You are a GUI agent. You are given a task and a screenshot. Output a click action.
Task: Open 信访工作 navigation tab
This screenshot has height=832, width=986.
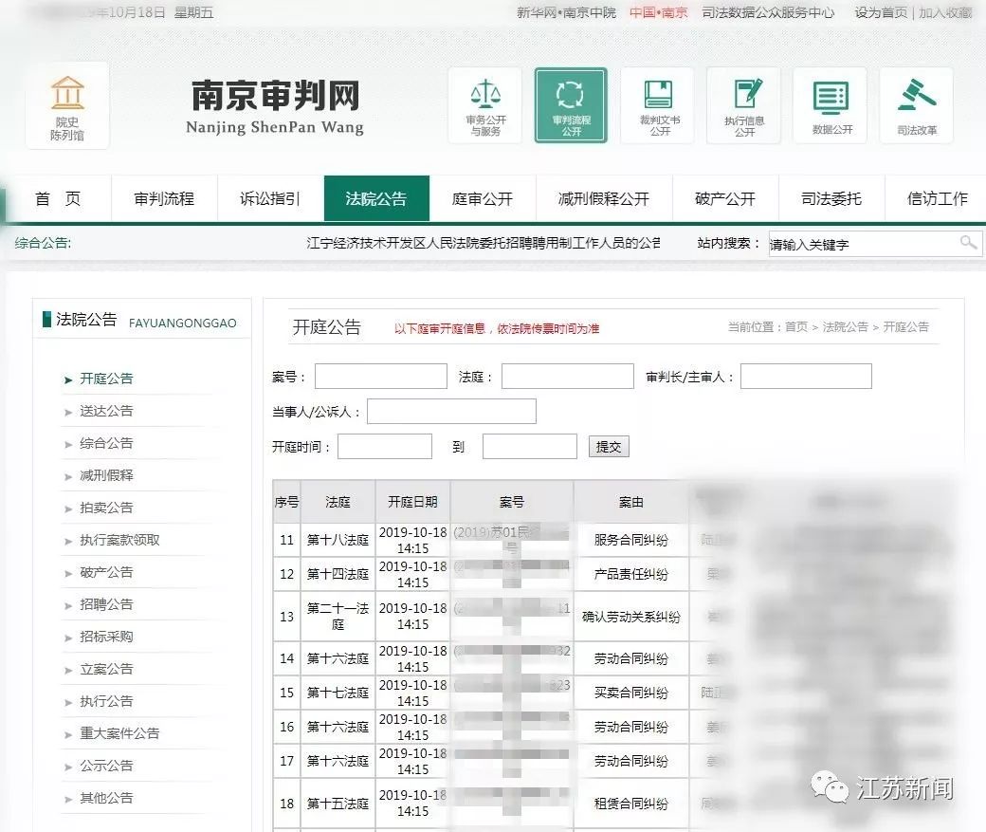coord(937,199)
